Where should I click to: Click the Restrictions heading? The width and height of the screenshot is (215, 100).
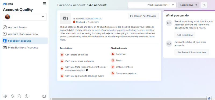(66, 48)
